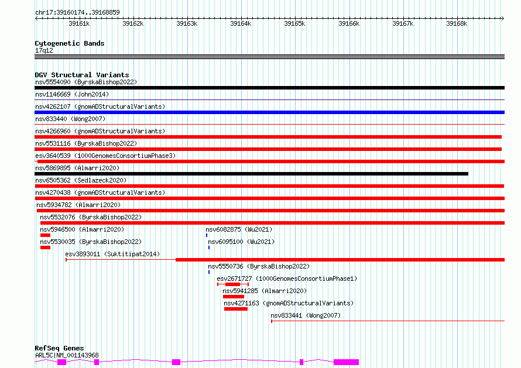Select the blue nsv4262107 variant bar
The height and width of the screenshot is (368, 521).
pos(269,112)
